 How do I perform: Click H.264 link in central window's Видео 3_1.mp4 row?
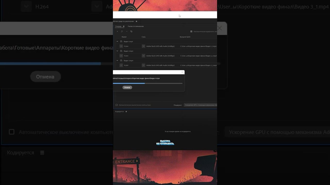point(126,65)
